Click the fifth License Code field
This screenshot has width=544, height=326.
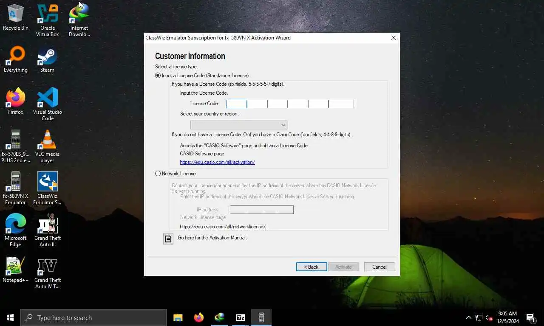tap(318, 104)
